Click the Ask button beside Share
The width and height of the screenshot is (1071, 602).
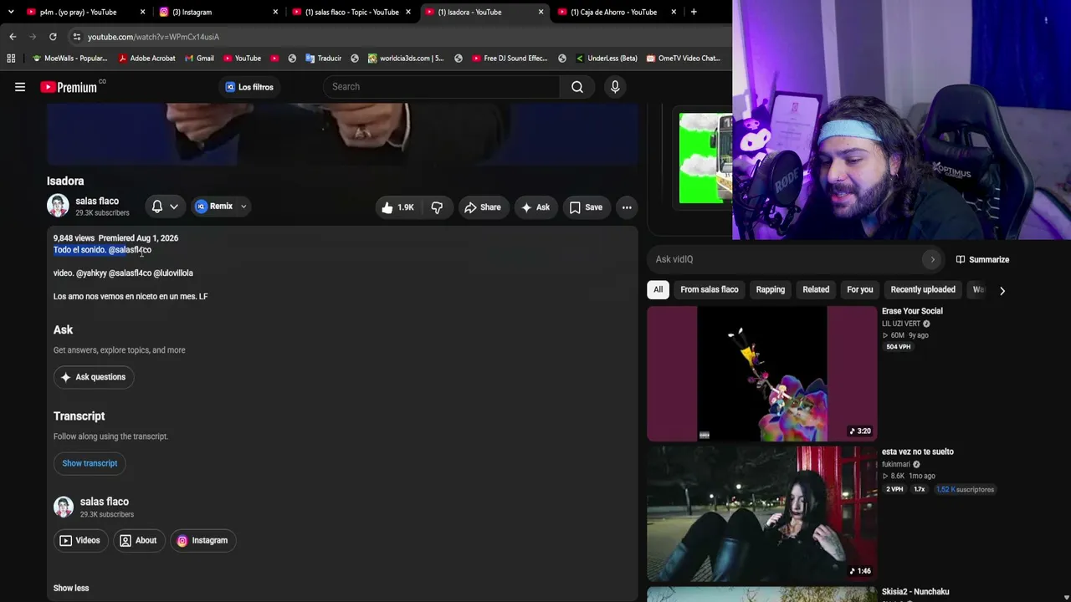pyautogui.click(x=535, y=207)
